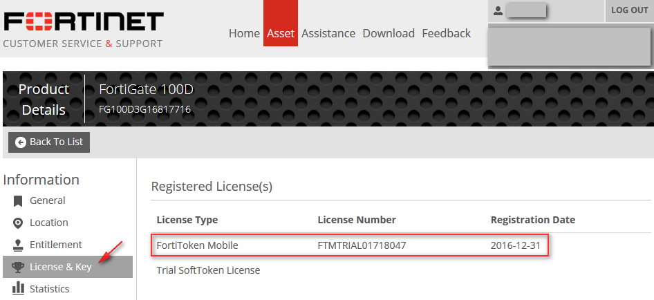
Task: Click the Statistics bar chart icon
Action: [17, 288]
